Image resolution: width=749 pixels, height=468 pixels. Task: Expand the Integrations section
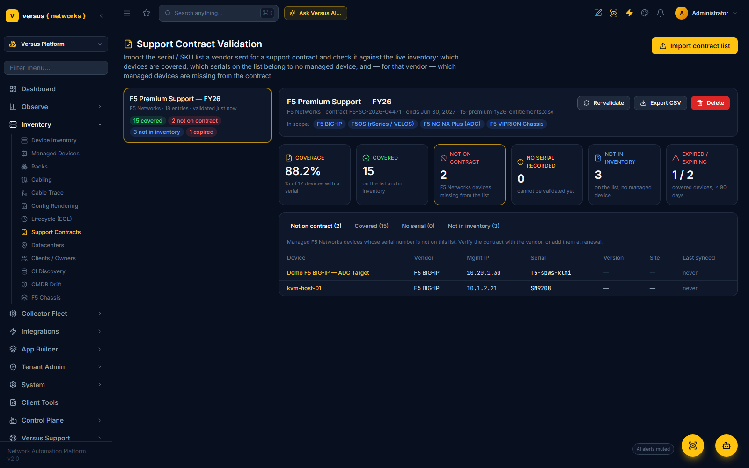pos(56,331)
